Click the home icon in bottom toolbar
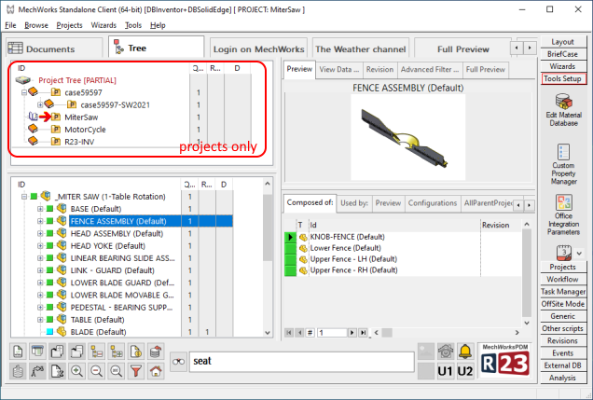This screenshot has height=400, width=593. [x=156, y=371]
